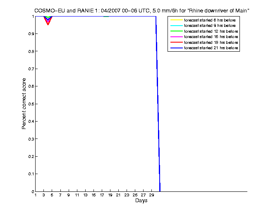Screen dimensions: 273x215
Task: Click y-axis tick label 0.5
Action: [31, 104]
